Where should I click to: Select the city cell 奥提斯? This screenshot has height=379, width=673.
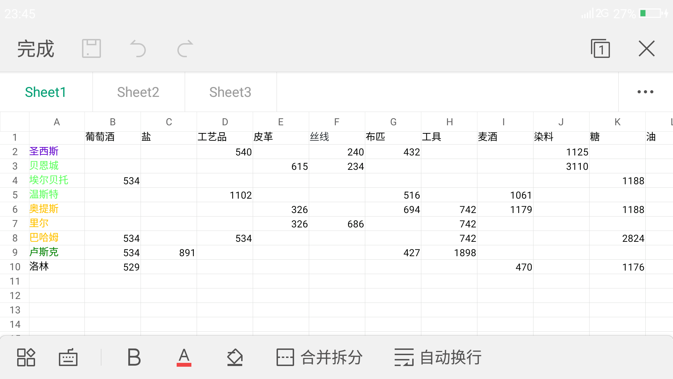tap(57, 209)
